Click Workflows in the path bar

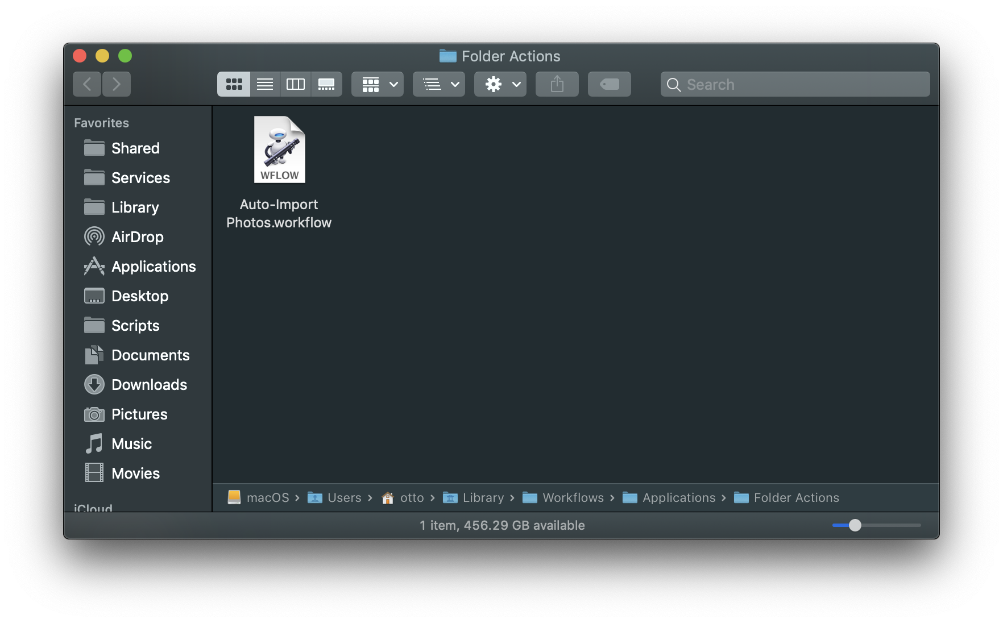[x=573, y=497]
